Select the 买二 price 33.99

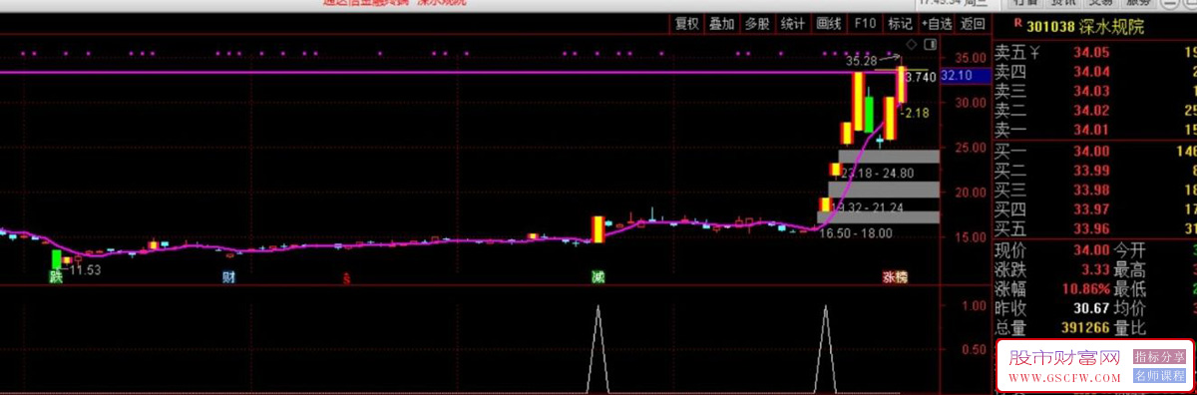(x=1092, y=171)
